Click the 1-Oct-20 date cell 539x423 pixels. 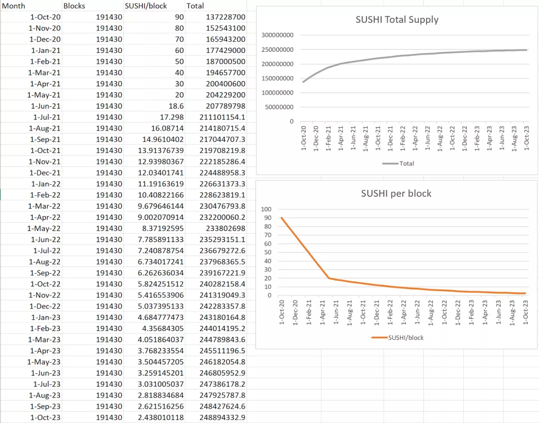(x=31, y=17)
